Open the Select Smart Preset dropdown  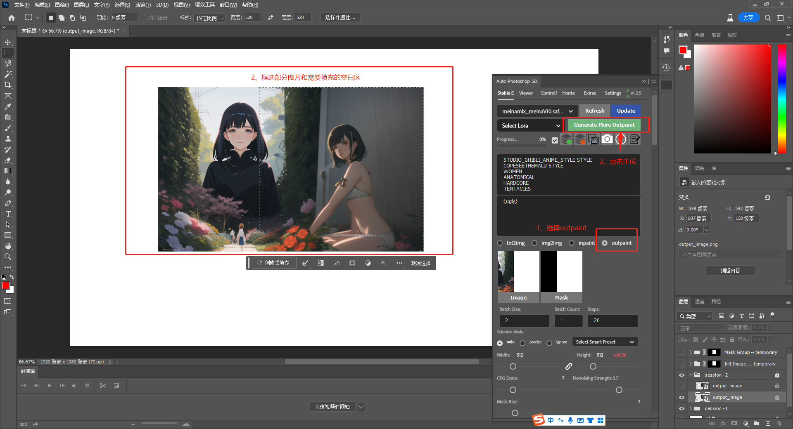pos(604,342)
